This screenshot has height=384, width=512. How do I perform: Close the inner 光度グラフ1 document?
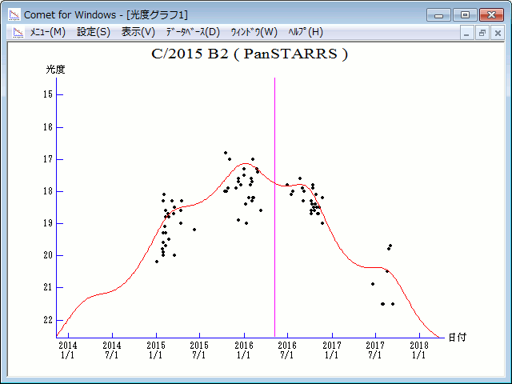click(497, 33)
